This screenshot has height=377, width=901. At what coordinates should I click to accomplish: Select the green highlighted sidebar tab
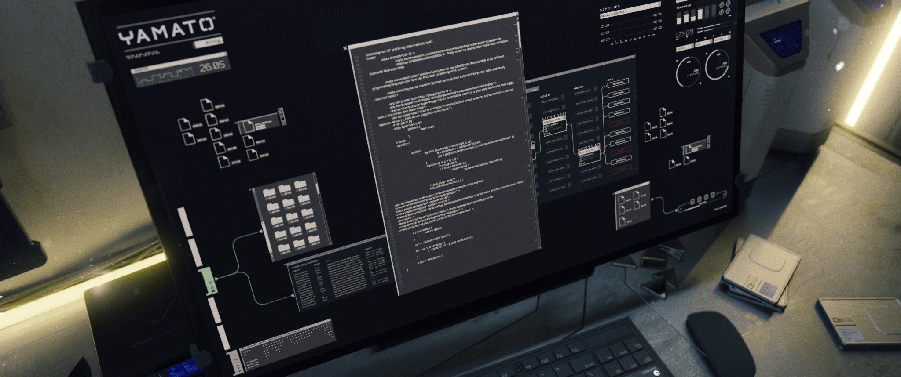(210, 281)
